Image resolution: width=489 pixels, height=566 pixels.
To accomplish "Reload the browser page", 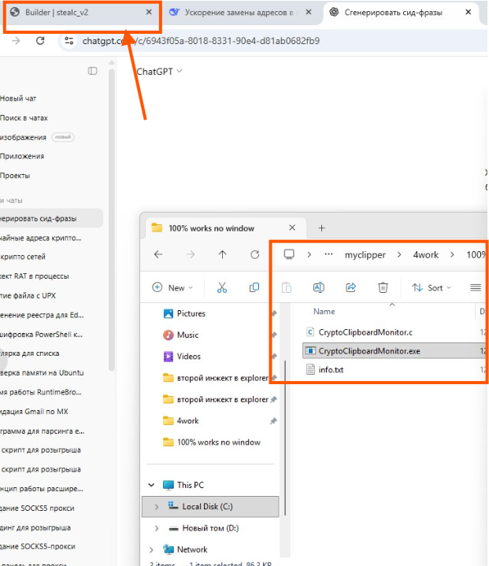I will point(40,41).
